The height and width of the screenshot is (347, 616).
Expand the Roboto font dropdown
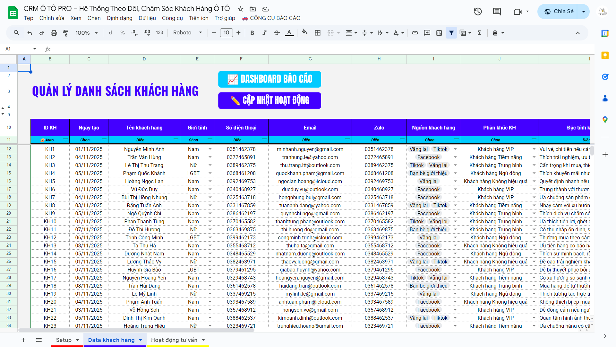188,33
